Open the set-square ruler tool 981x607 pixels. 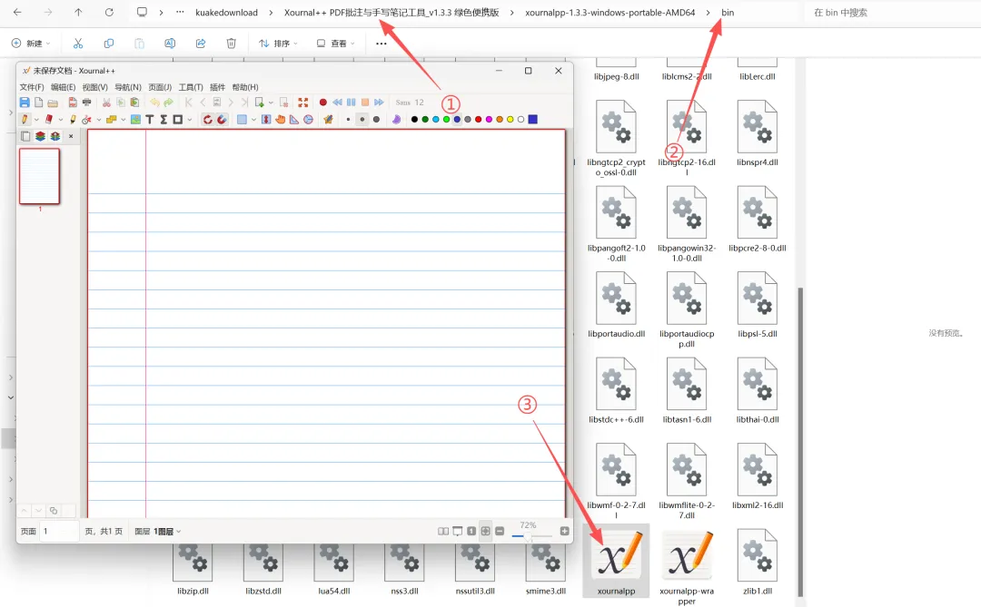point(294,119)
